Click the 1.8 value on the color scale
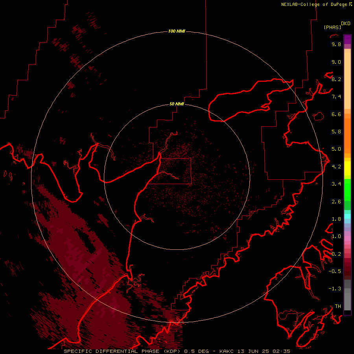 click(x=336, y=219)
